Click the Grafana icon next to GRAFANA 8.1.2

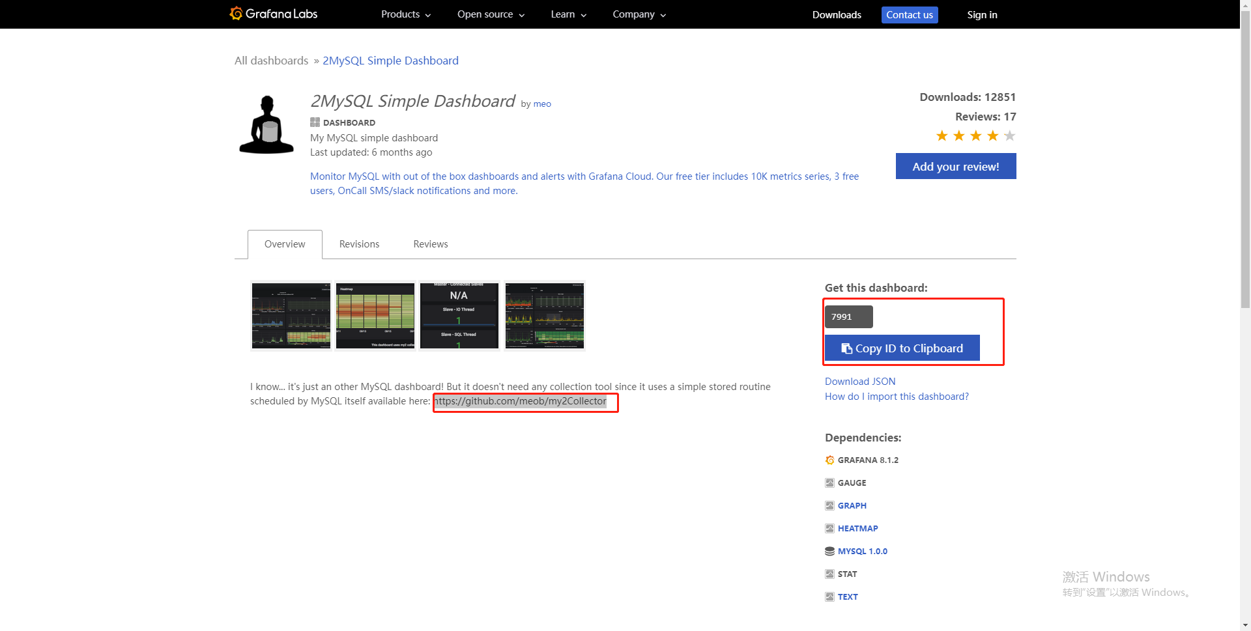point(829,460)
